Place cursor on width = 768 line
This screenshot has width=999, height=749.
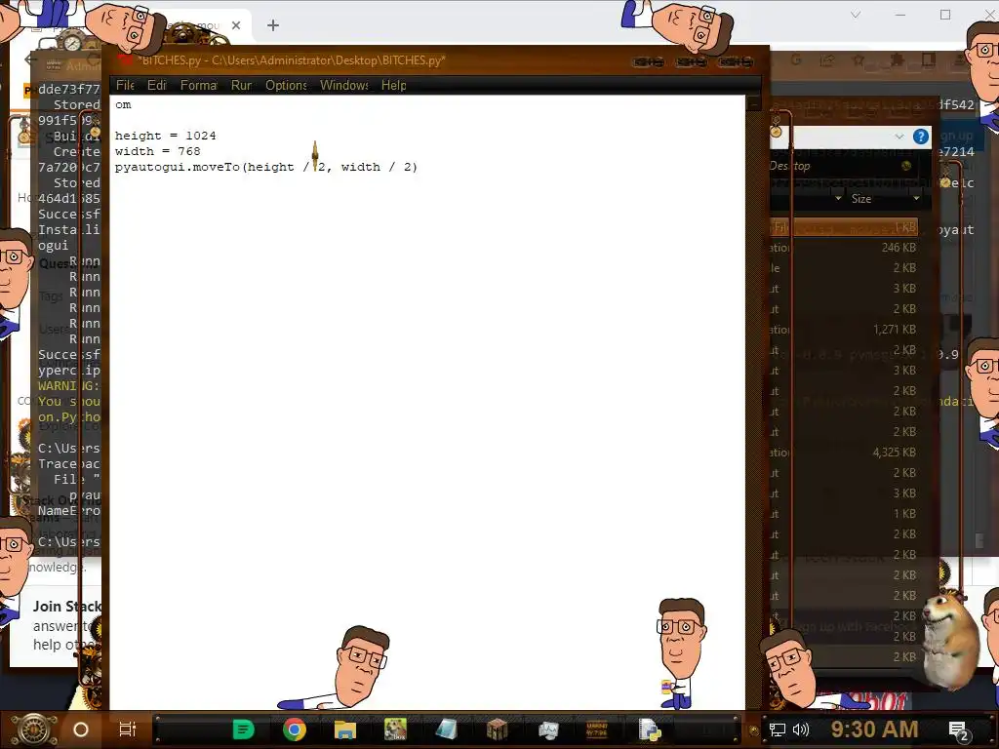(x=157, y=151)
